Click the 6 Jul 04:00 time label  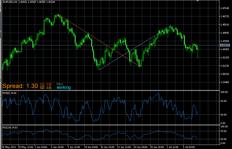(x=189, y=147)
